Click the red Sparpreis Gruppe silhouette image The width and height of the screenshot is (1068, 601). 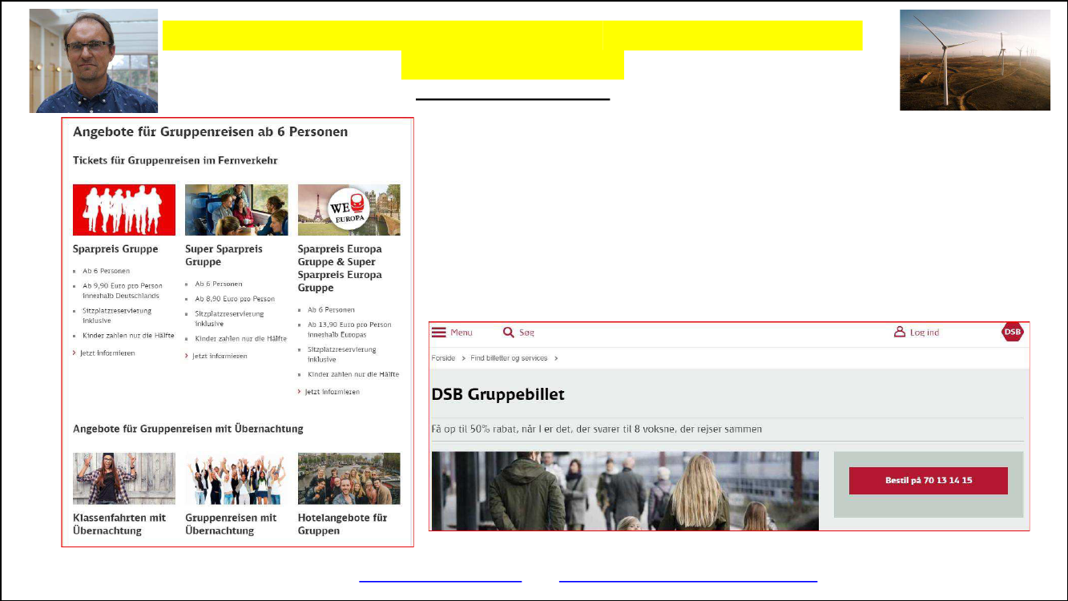coord(124,210)
